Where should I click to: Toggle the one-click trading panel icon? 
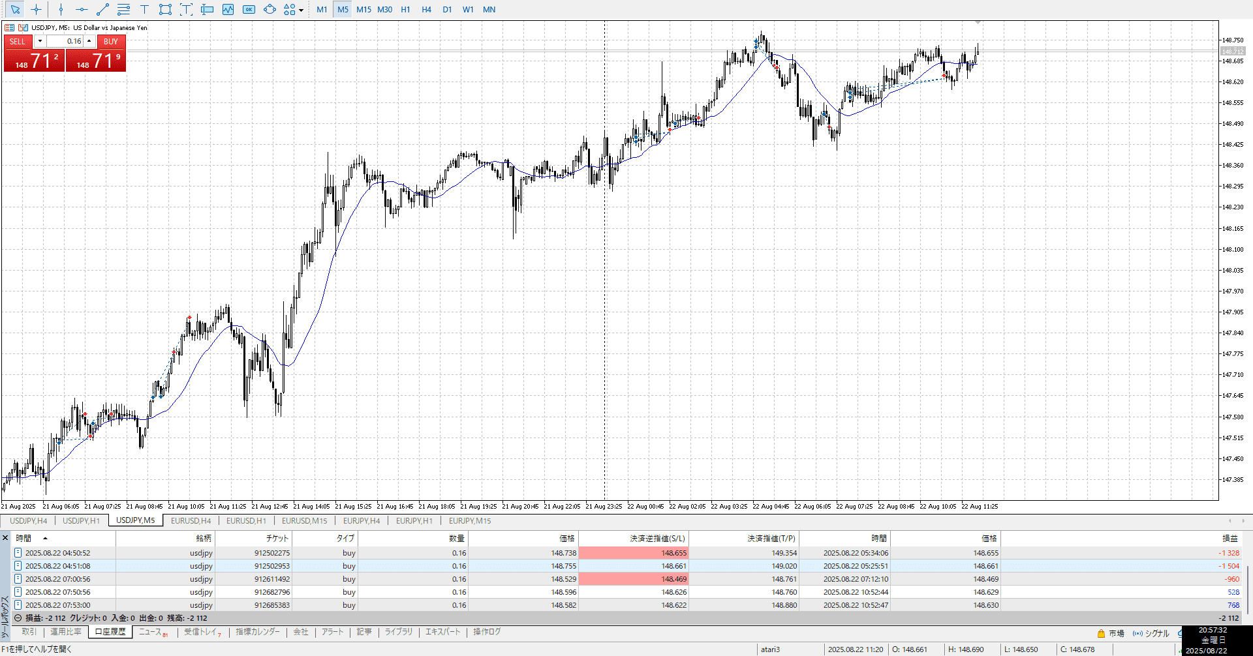(10, 27)
